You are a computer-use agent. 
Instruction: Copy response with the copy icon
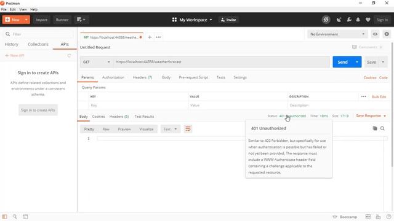coord(375,128)
